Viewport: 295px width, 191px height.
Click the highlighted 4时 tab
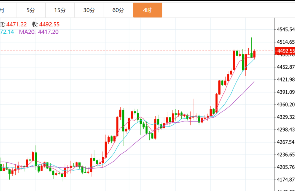point(147,10)
